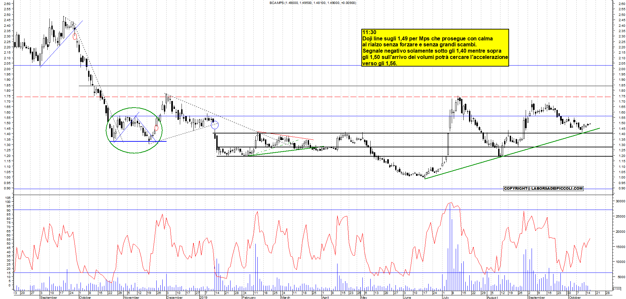This screenshot has width=626, height=299.
Task: Click the 105 oscillator scale value
Action: click(8, 197)
